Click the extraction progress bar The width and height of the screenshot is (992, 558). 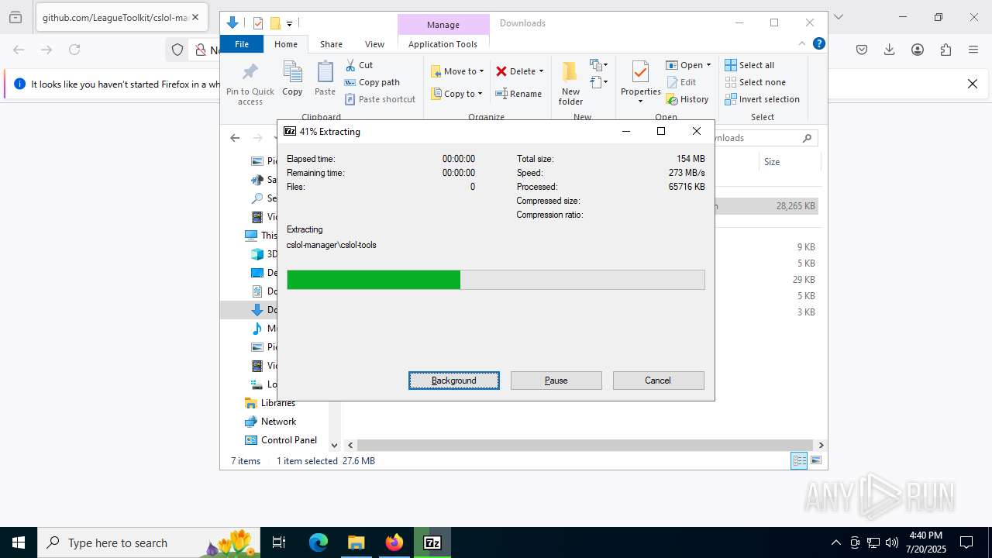tap(496, 280)
